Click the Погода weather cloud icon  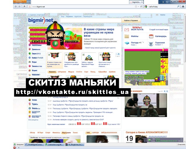click(127, 43)
